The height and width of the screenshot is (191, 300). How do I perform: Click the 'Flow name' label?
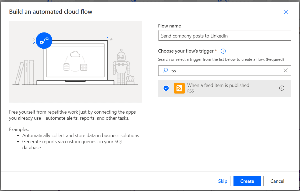pyautogui.click(x=170, y=26)
